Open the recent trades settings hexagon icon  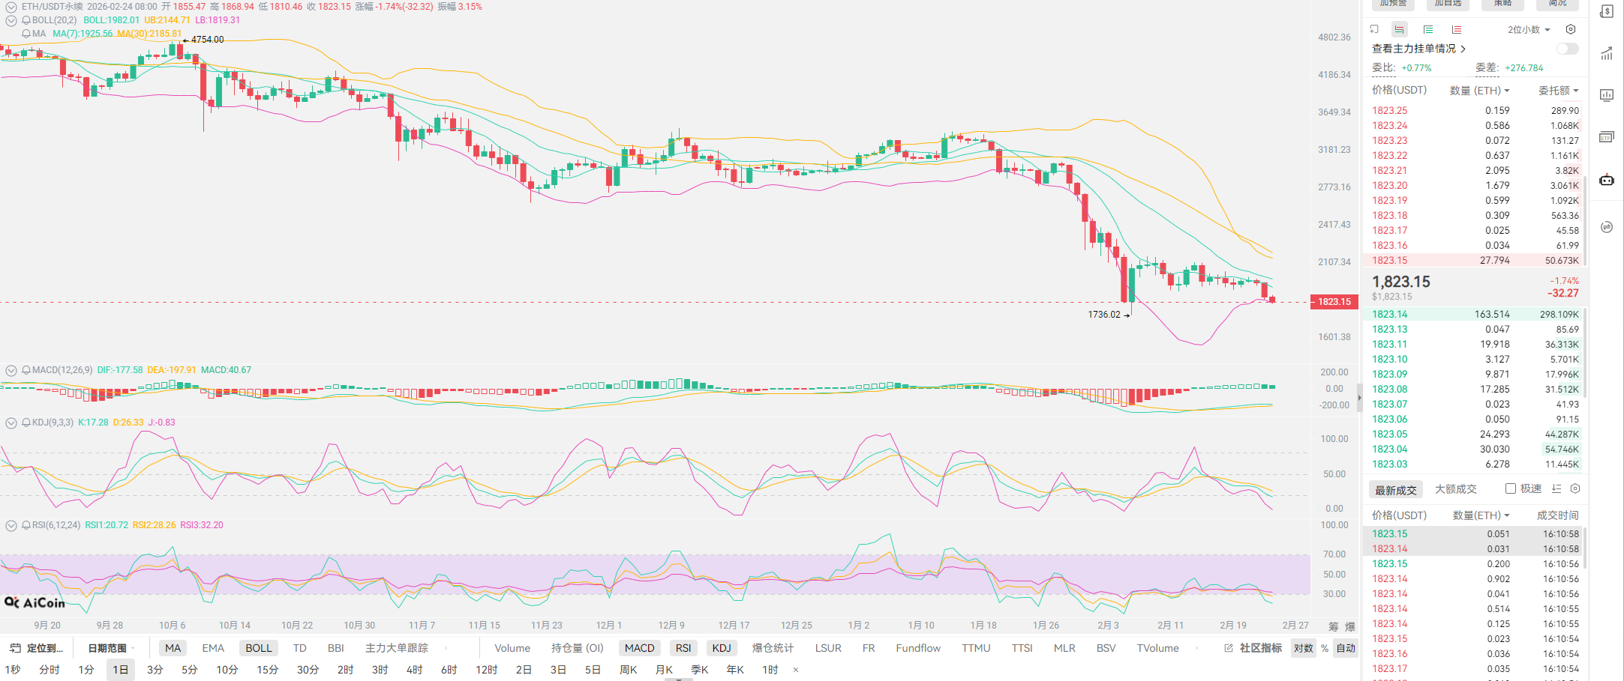1575,488
